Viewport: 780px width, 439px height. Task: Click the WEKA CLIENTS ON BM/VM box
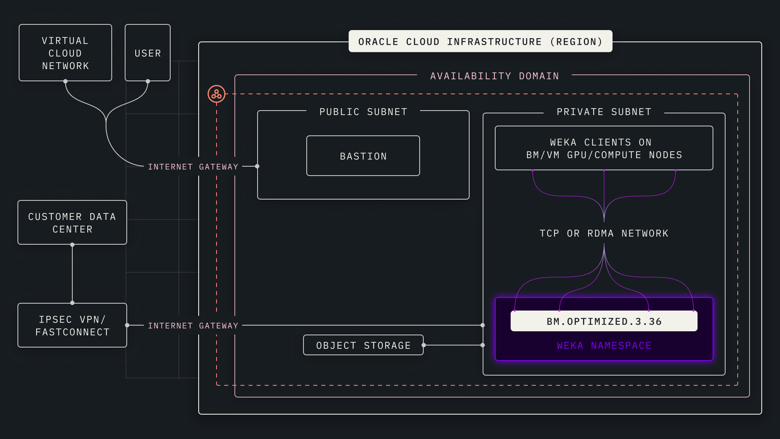point(604,148)
